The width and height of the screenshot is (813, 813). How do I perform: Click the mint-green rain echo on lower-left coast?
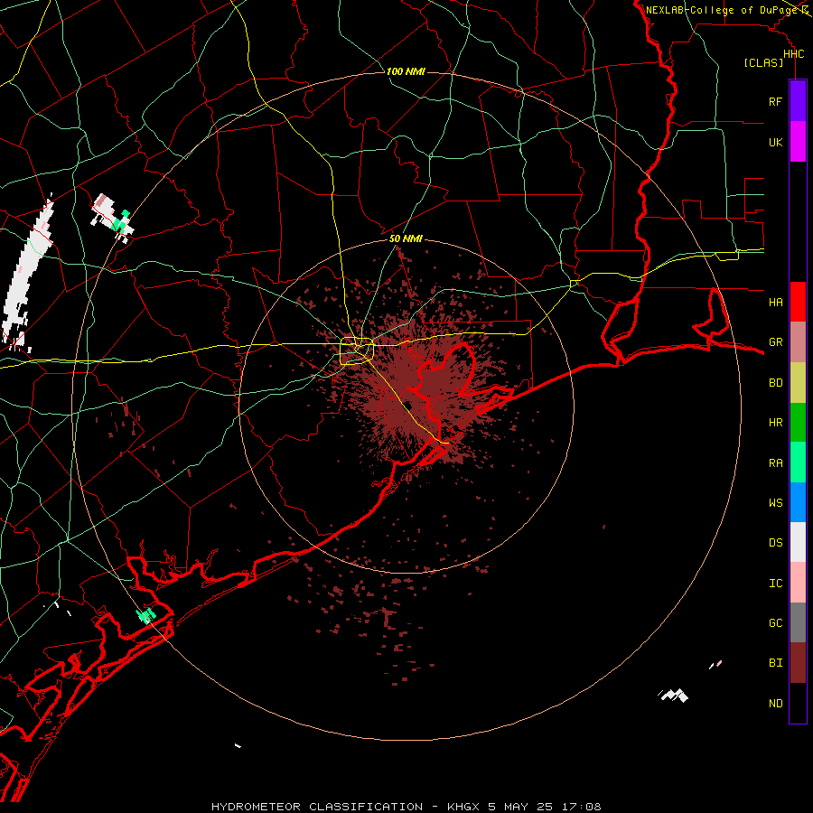click(x=146, y=615)
